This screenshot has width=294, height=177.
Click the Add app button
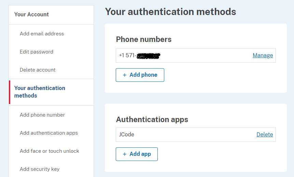[x=137, y=154]
